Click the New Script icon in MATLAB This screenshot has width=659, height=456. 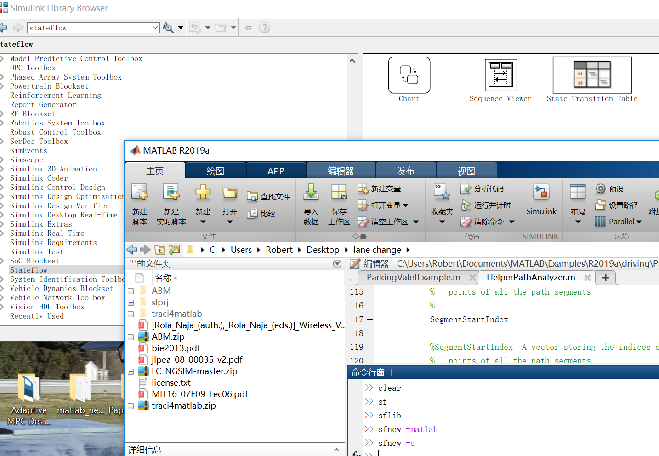[x=140, y=192]
